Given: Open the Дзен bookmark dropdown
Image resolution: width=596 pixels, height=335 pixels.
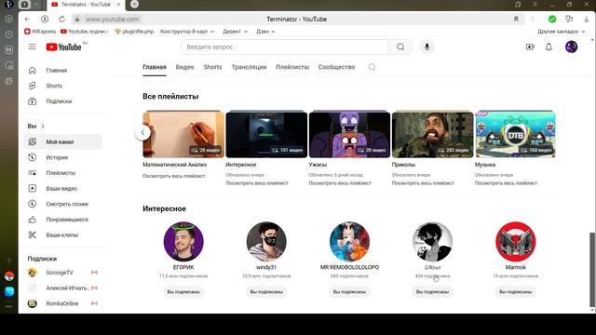Looking at the screenshot, I should coord(265,32).
